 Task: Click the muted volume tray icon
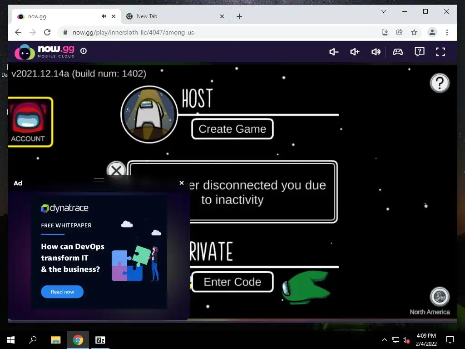click(406, 340)
